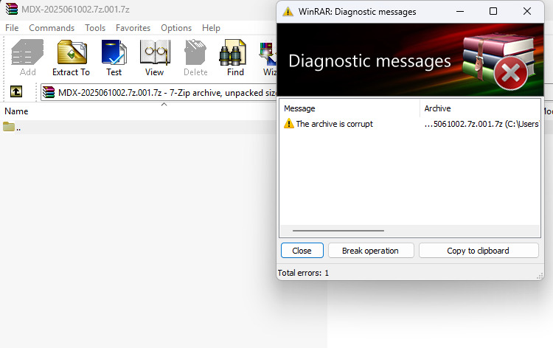Sort file list by Name column
The height and width of the screenshot is (348, 553).
pyautogui.click(x=16, y=111)
